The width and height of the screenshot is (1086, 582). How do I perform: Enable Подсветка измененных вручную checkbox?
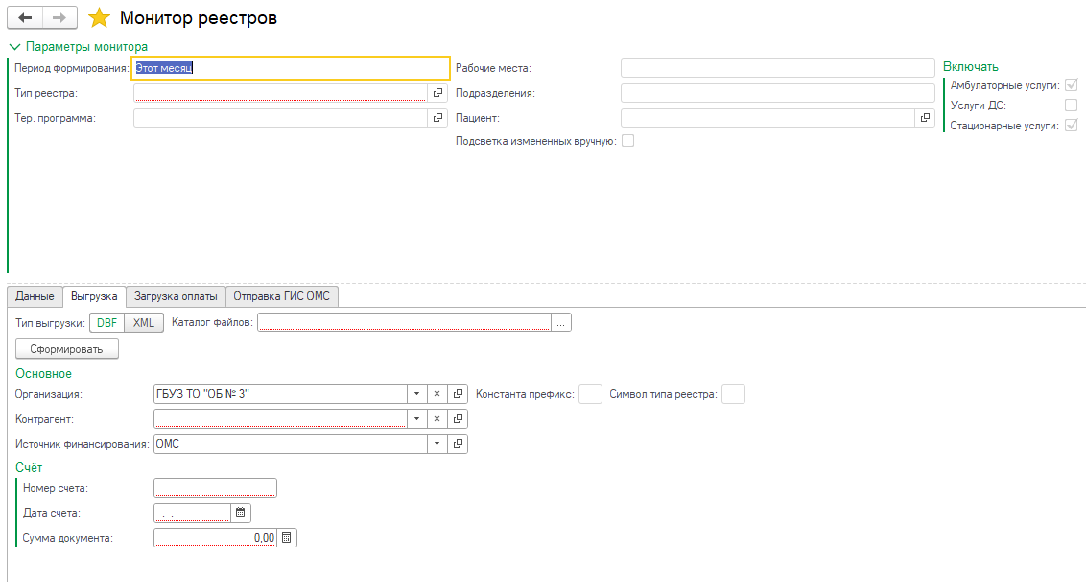pos(628,141)
